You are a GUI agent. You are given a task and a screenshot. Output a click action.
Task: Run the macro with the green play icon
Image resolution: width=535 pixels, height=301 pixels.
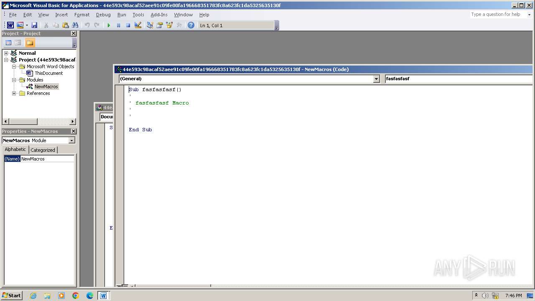[109, 26]
